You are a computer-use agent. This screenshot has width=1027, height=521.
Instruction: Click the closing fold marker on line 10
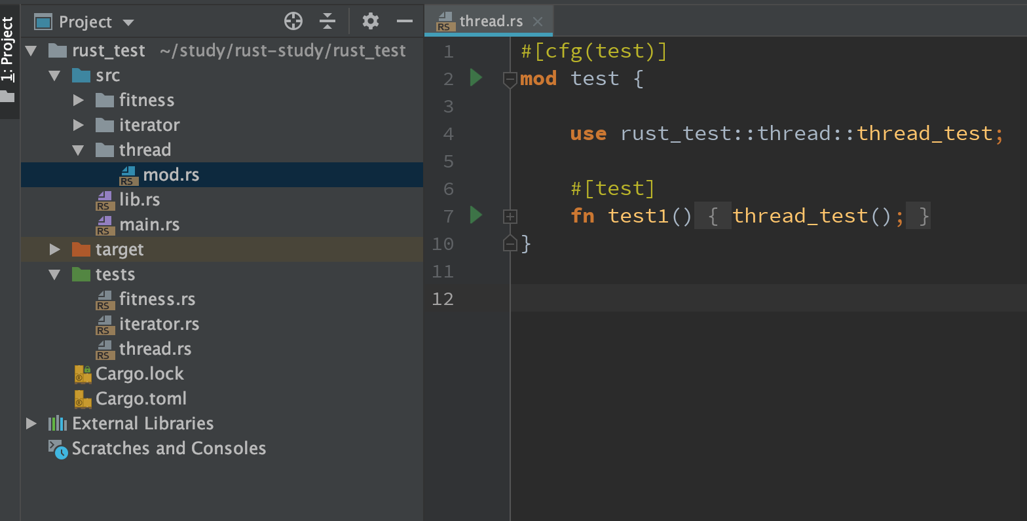(510, 243)
